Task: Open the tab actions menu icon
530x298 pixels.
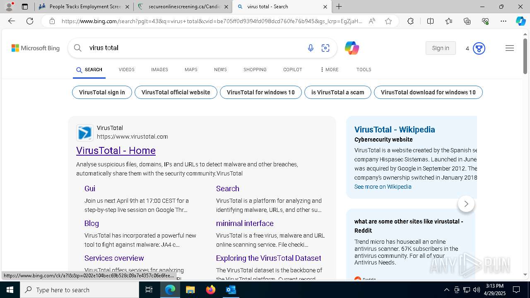Action: click(25, 7)
